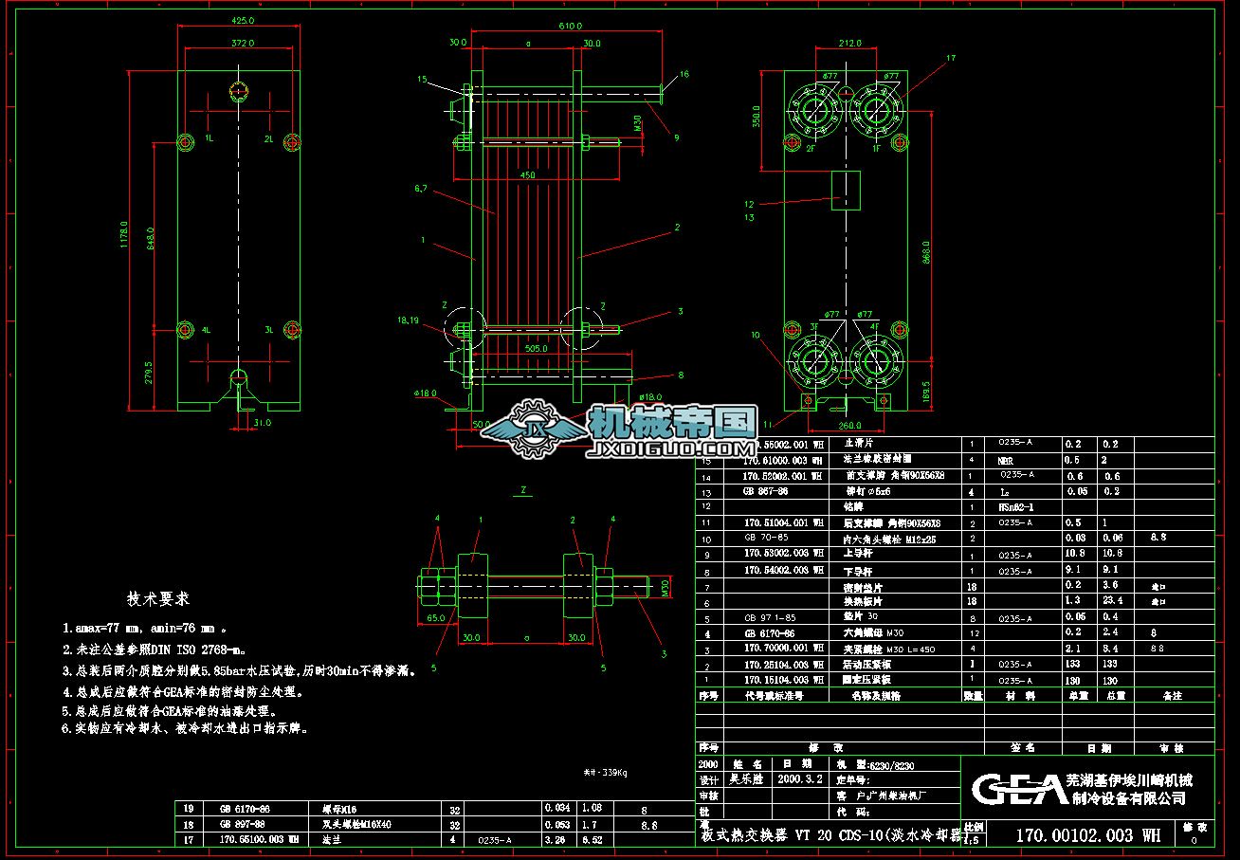Select the standard 'GB 897-88' in row 18
Viewport: 1240px width, 860px height.
point(244,825)
